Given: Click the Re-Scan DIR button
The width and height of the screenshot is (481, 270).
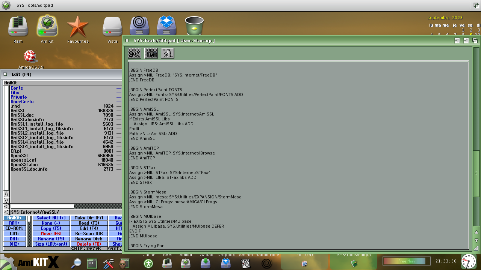Looking at the screenshot, I should (x=89, y=234).
